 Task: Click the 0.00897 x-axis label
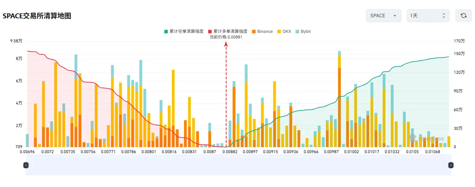[250, 152]
